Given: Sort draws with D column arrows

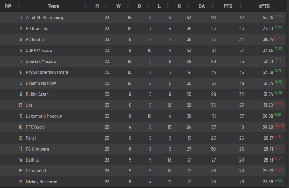Looking at the screenshot, I should pos(148,6).
